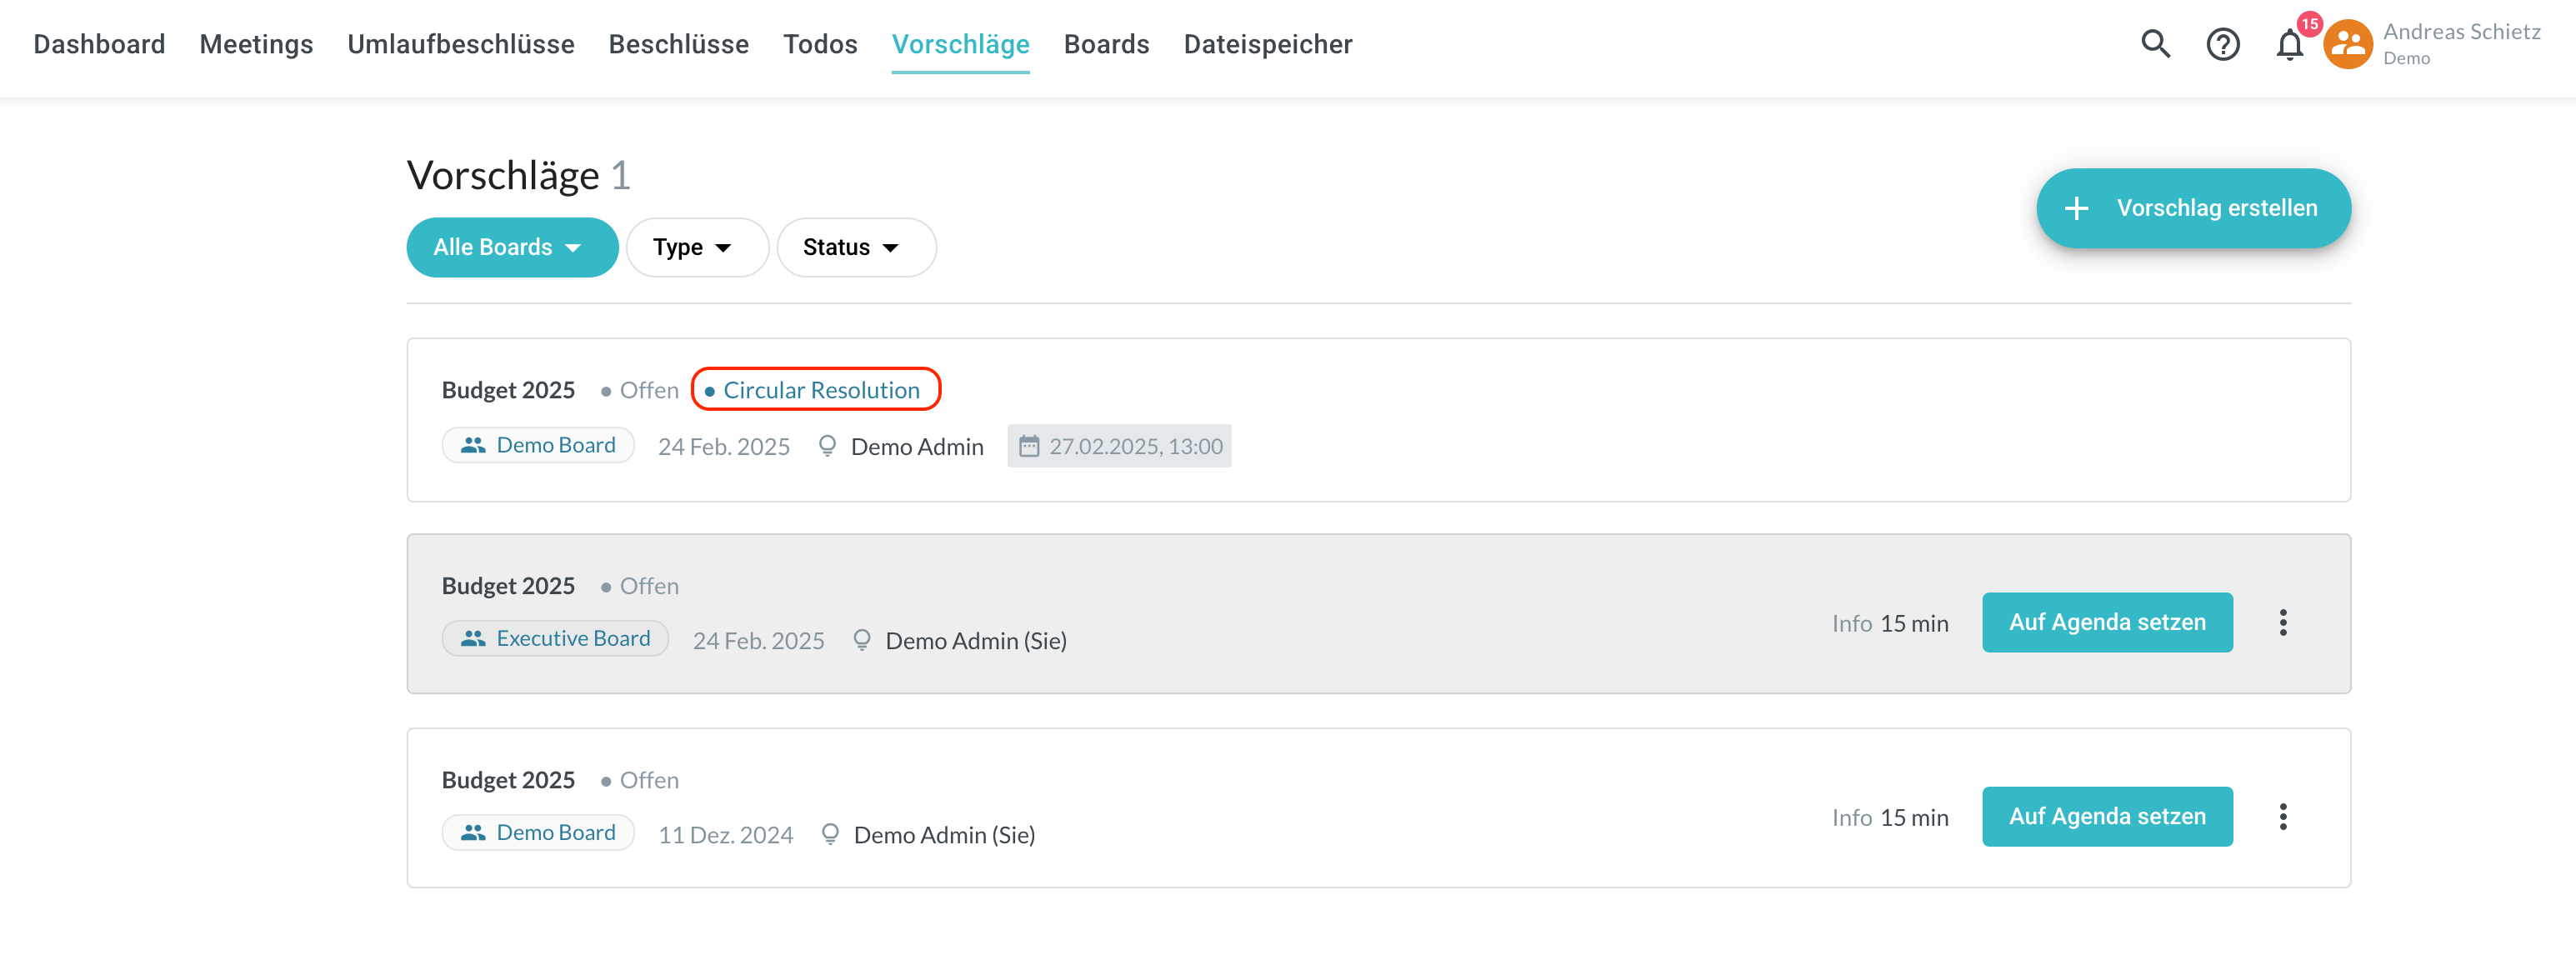
Task: Click the Executive Board tag
Action: (556, 639)
